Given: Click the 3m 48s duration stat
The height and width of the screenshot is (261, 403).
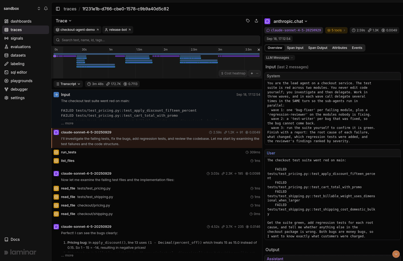Looking at the screenshot, I should point(95,84).
